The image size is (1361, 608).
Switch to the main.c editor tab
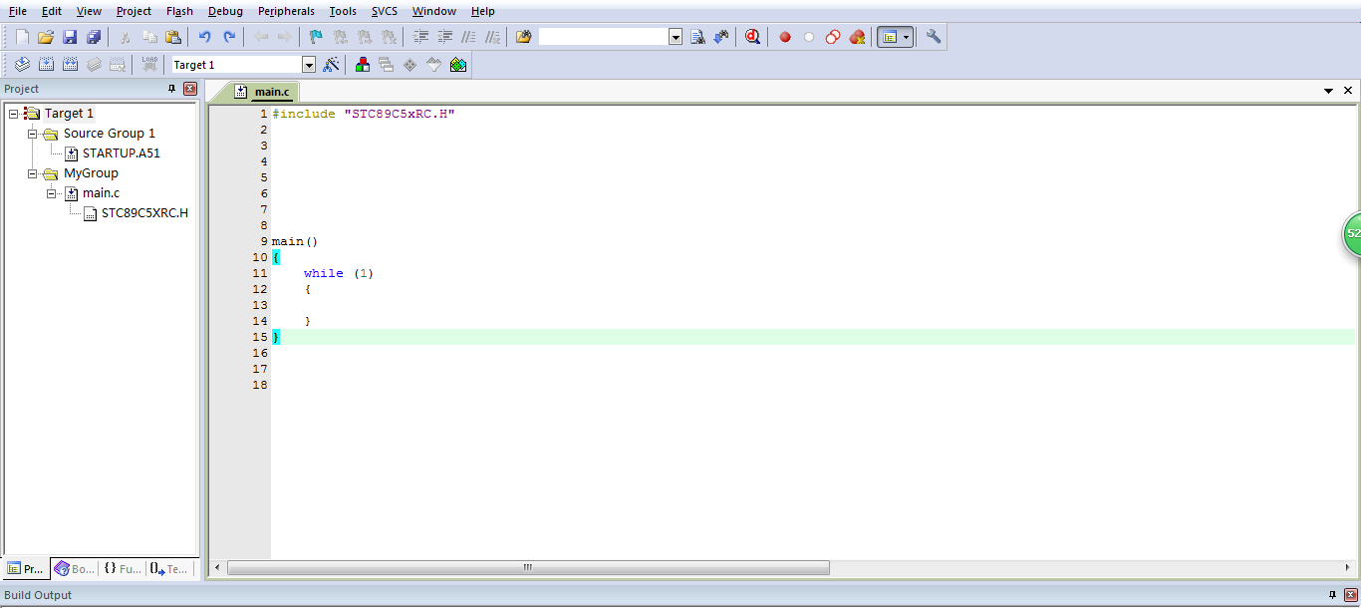(x=263, y=92)
